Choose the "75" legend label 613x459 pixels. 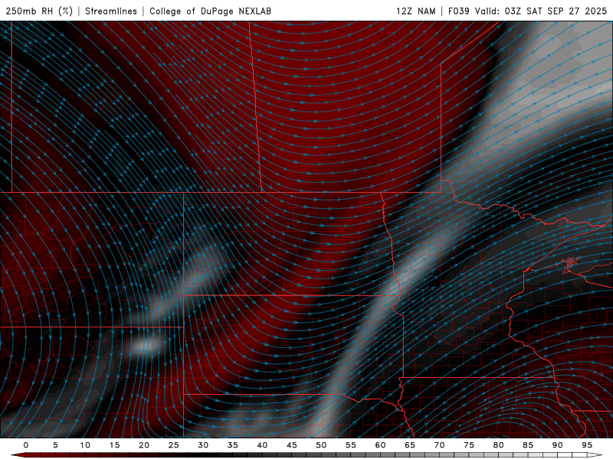pyautogui.click(x=469, y=445)
